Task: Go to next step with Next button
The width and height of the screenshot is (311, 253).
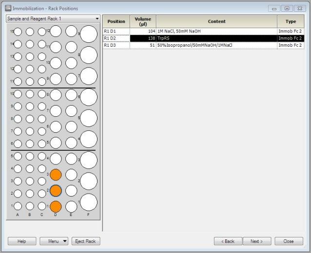Action: click(x=257, y=241)
